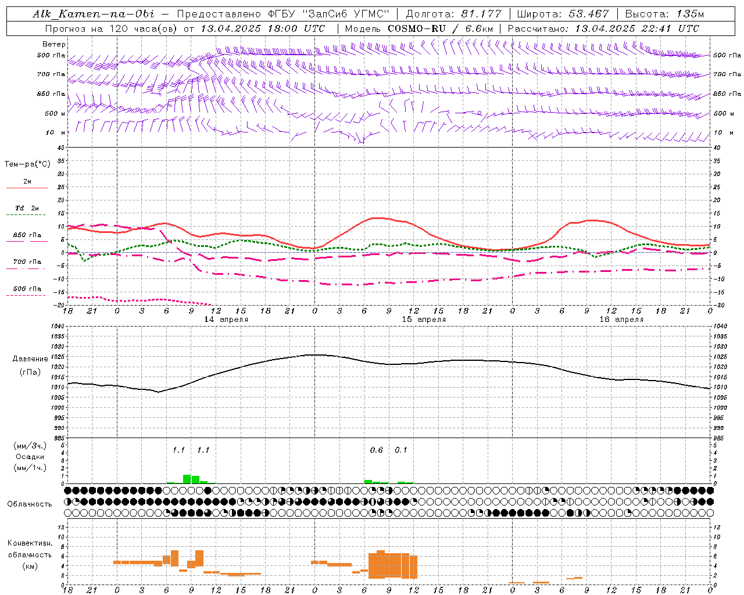The width and height of the screenshot is (744, 595).
Task: Click the 15 апреля date label
Action: tap(424, 320)
